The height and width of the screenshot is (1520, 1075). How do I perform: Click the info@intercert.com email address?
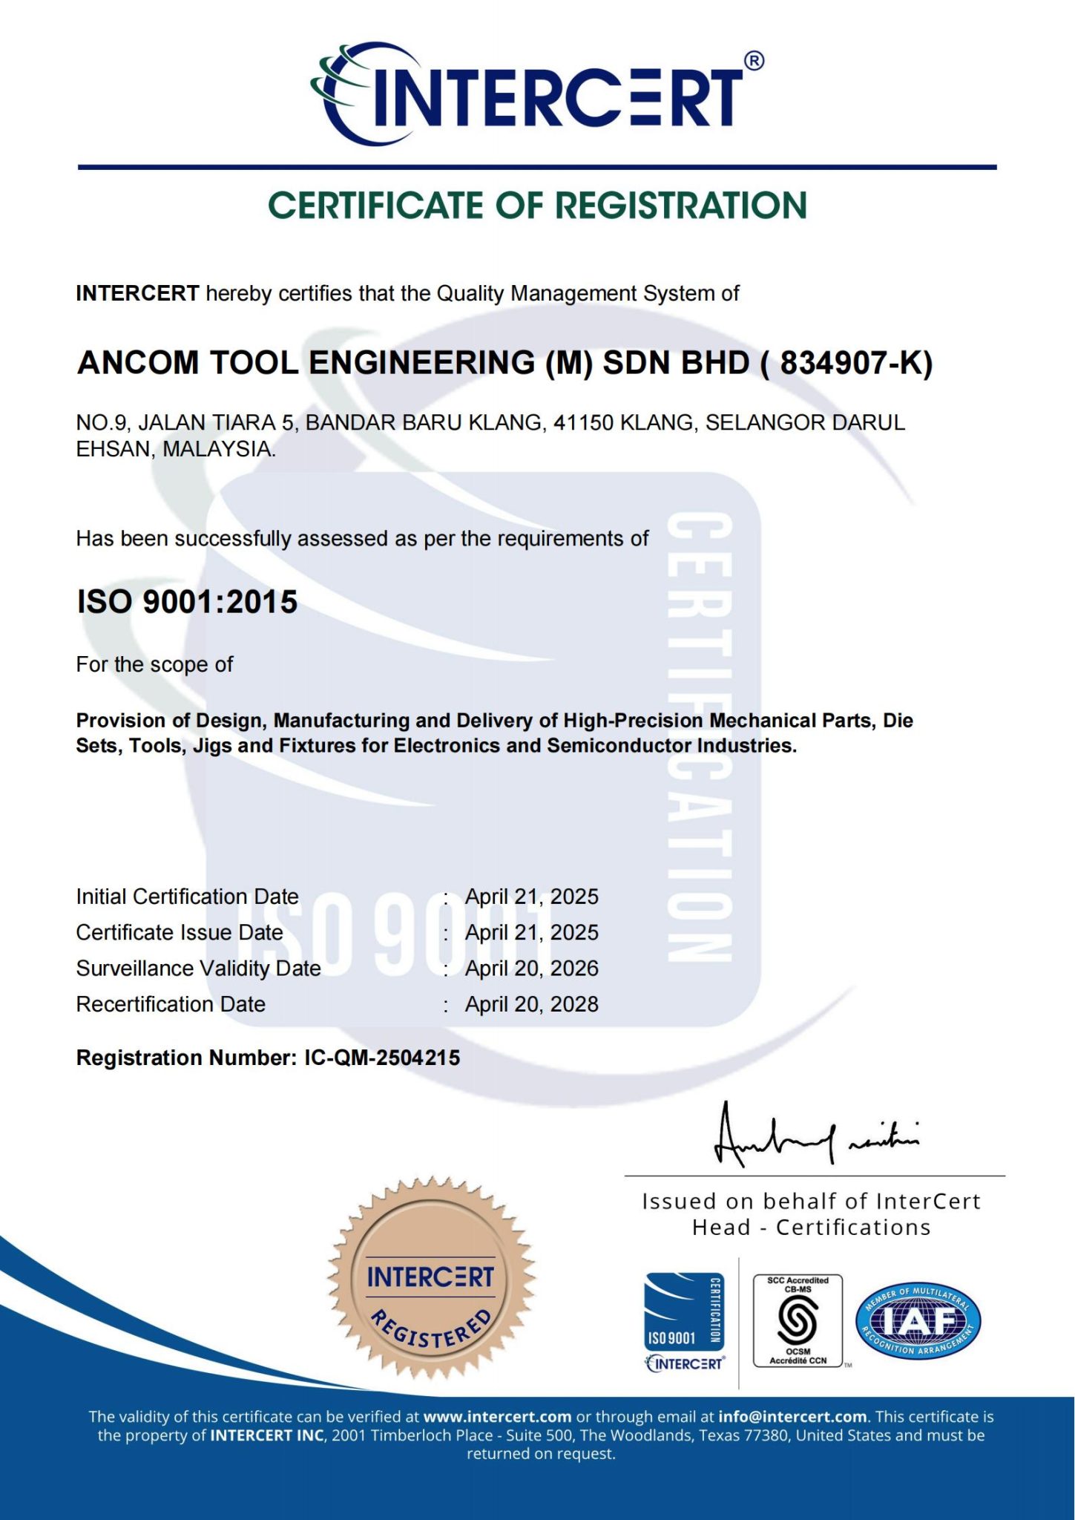tap(792, 1417)
